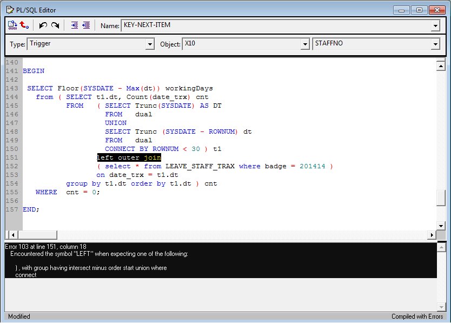This screenshot has width=451, height=323.
Task: Indent the selected code lines
Action: 75,25
